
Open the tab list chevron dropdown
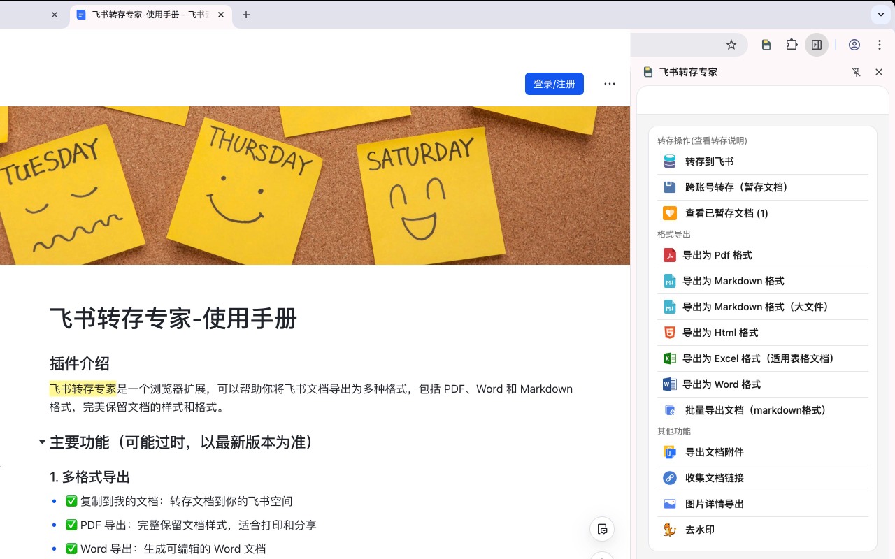pyautogui.click(x=880, y=15)
